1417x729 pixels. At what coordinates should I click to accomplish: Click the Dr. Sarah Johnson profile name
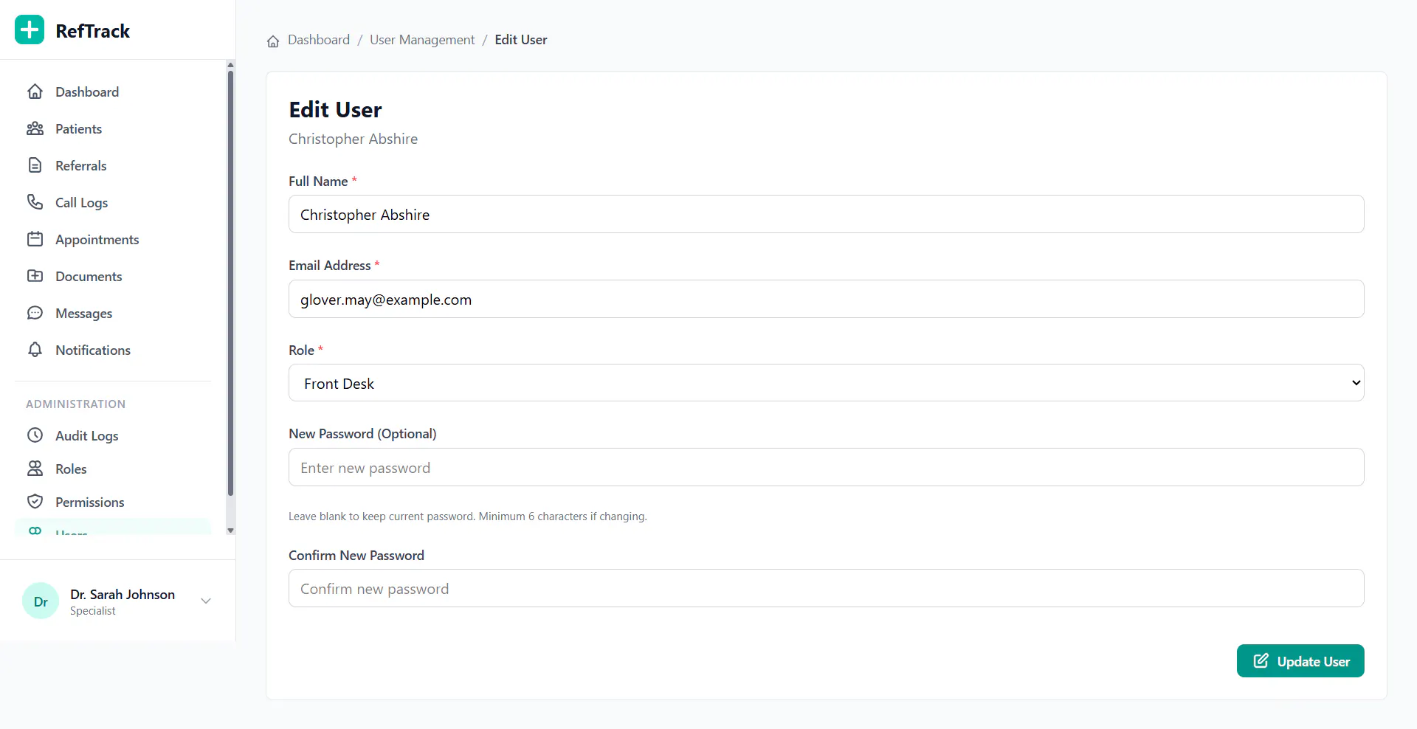click(x=123, y=594)
